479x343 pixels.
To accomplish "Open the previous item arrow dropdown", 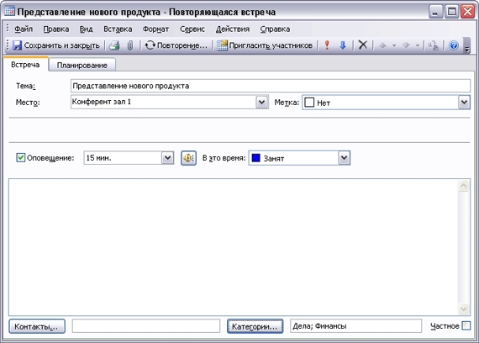I will click(x=394, y=45).
